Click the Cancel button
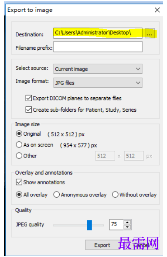Viewport: 167px width, 257px height. click(x=140, y=245)
